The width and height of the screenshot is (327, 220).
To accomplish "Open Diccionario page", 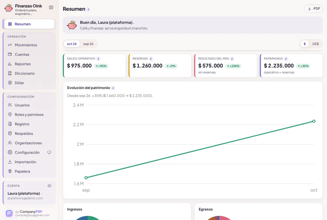I will click(x=30, y=73).
